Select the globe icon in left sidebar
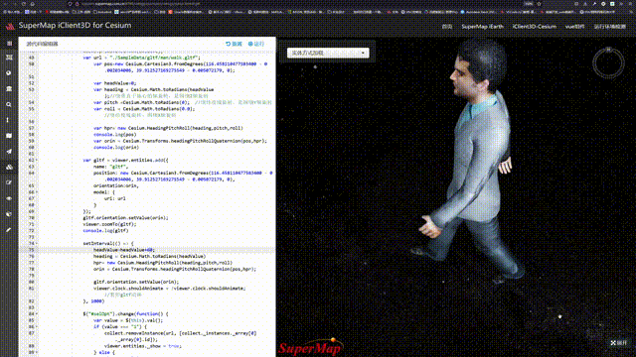This screenshot has width=636, height=357. tap(9, 73)
